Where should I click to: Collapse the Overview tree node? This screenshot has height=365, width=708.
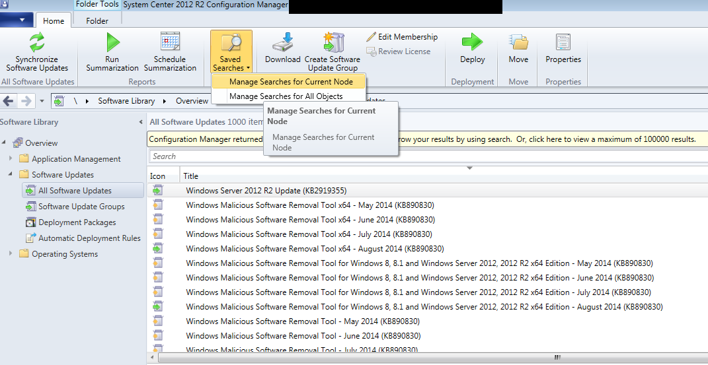(4, 143)
